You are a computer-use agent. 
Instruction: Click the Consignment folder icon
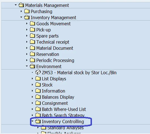coord(38,103)
